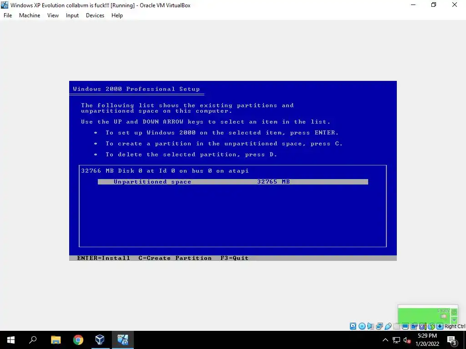Click F3=Quit in the setup status bar

click(x=234, y=258)
